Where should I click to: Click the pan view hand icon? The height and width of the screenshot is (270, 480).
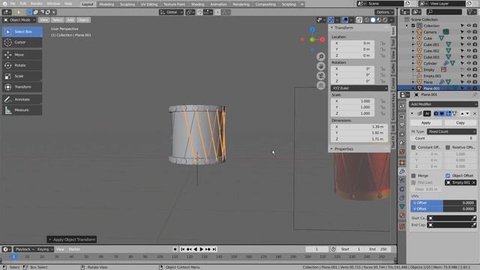coord(321,66)
